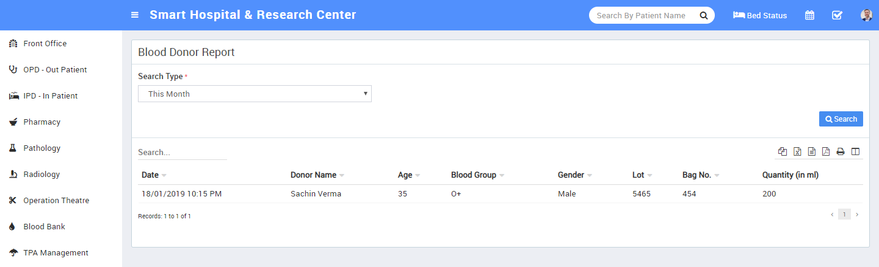The height and width of the screenshot is (267, 879).
Task: Click the Search By Patient Name field
Action: (641, 15)
